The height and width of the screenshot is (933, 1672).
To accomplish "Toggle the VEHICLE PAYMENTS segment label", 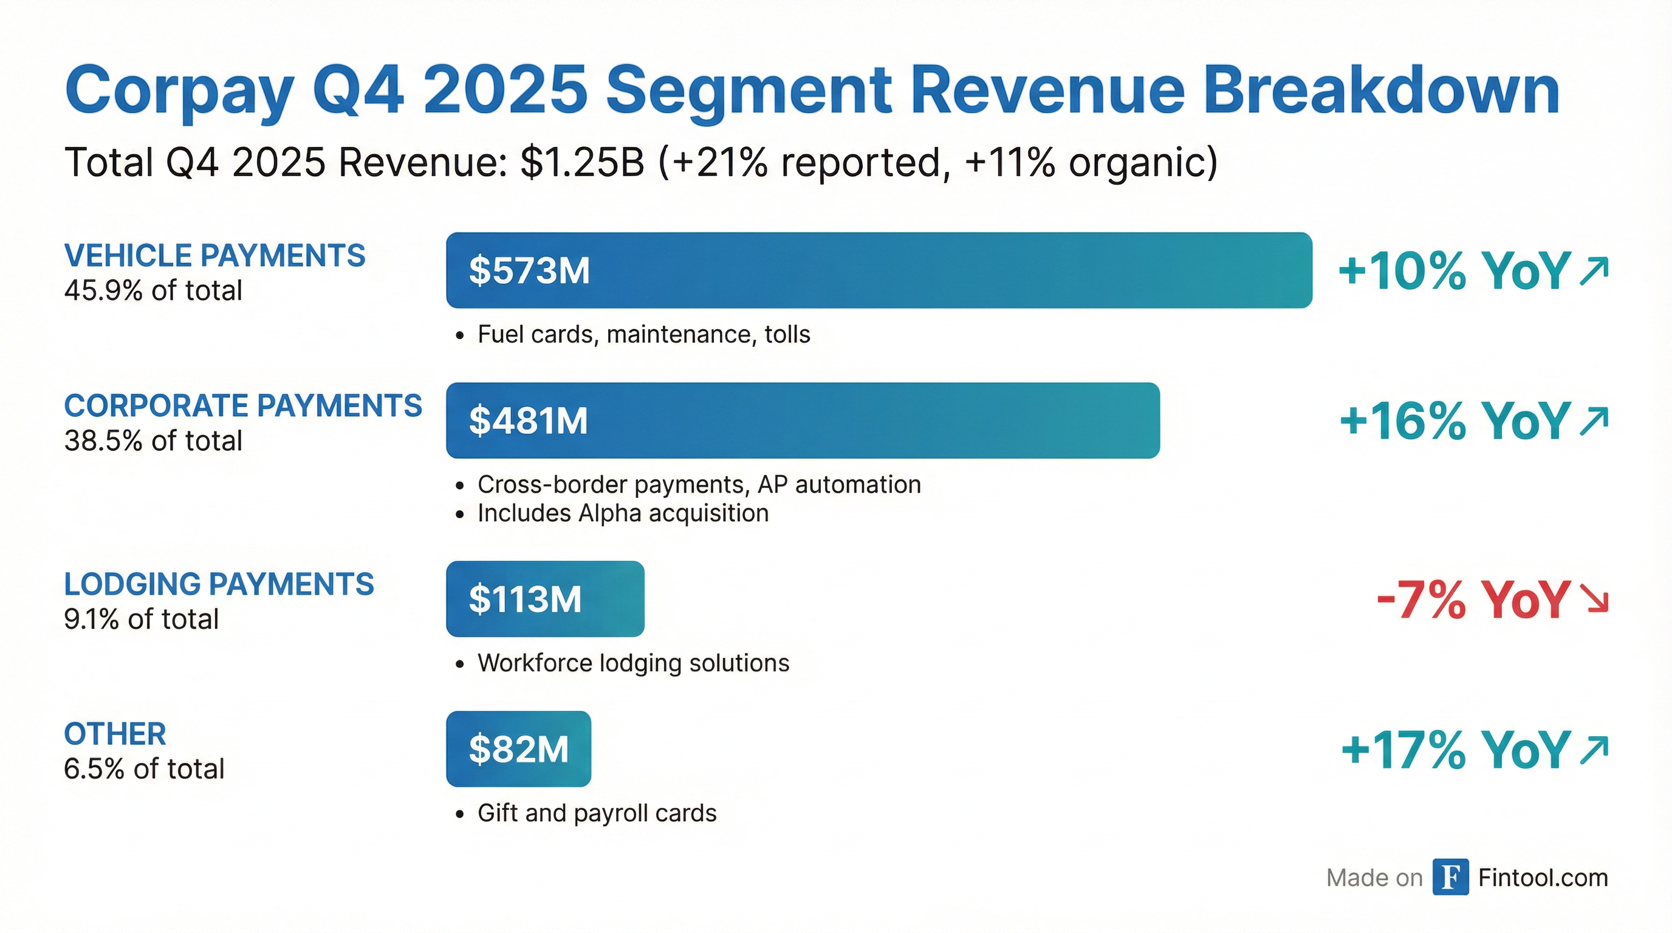I will click(x=214, y=255).
